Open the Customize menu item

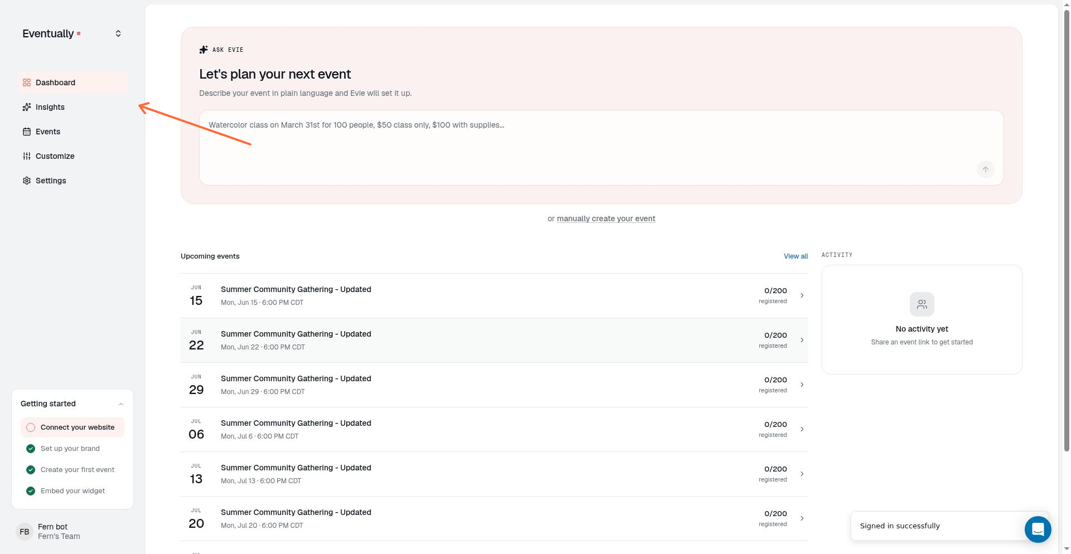coord(73,156)
